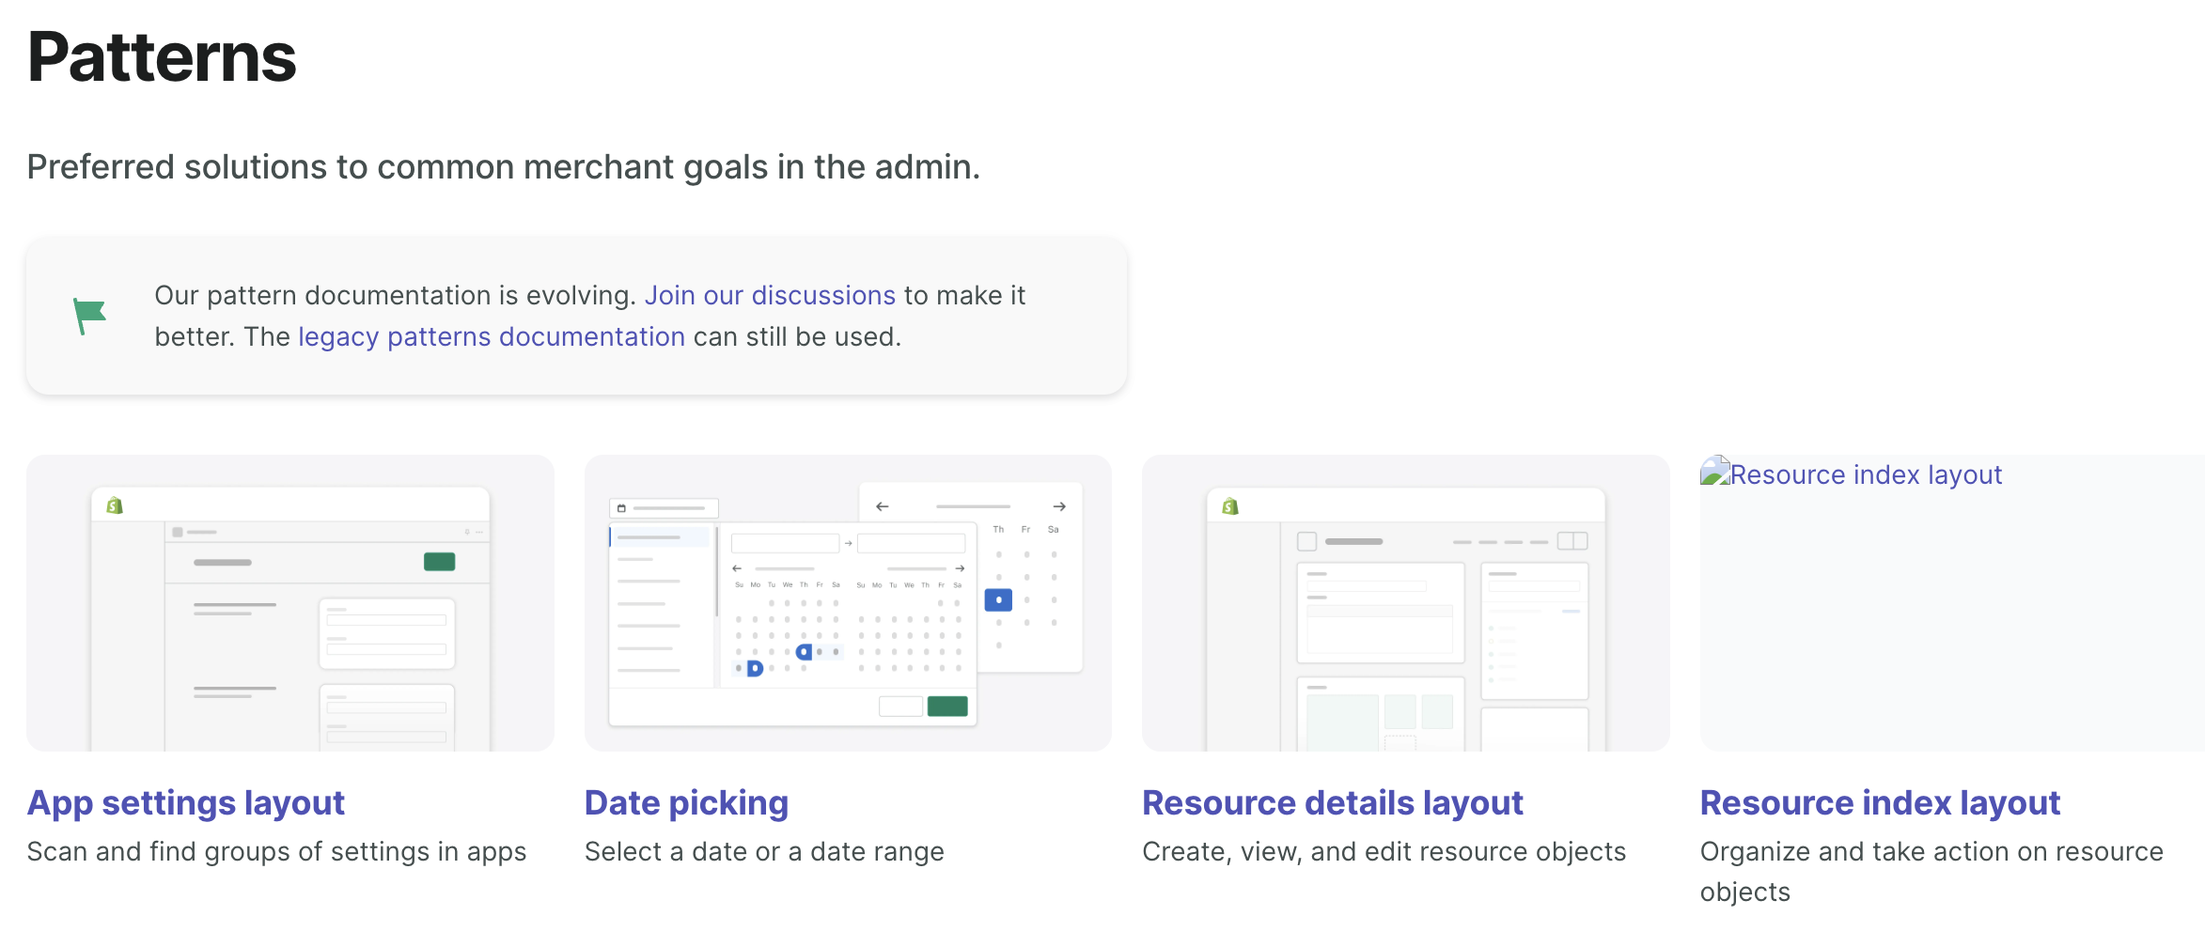Click the right arrow to view next month
2205x947 pixels.
tap(961, 568)
